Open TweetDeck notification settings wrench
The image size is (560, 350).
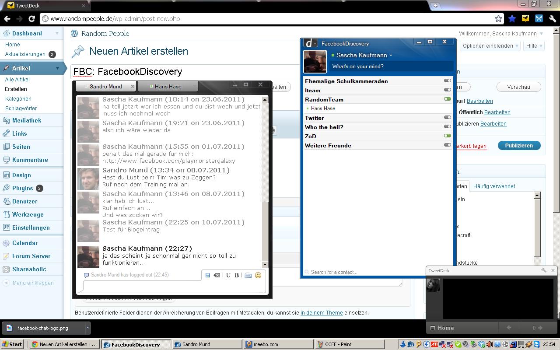pyautogui.click(x=544, y=270)
